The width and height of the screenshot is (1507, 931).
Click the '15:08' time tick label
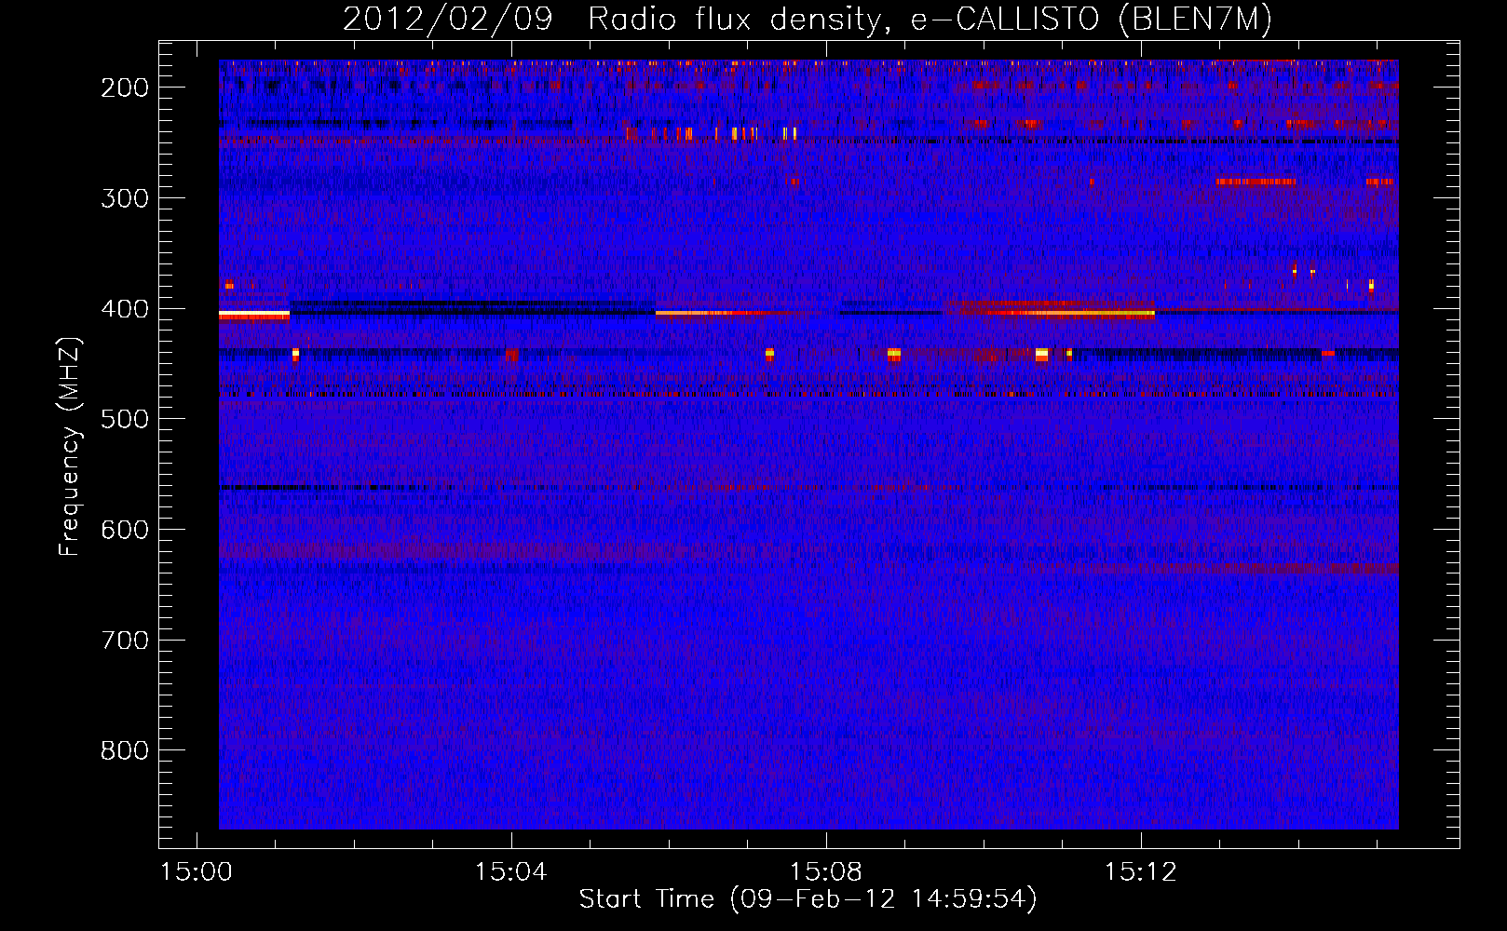[x=825, y=872]
